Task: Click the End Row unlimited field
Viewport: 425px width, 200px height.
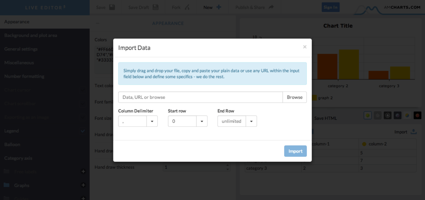Action: (x=232, y=121)
